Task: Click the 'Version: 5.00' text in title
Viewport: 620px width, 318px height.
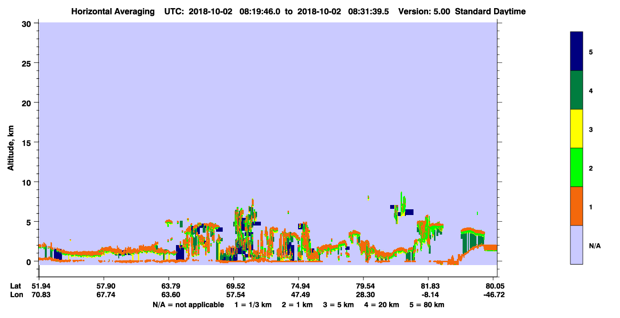Action: click(424, 11)
